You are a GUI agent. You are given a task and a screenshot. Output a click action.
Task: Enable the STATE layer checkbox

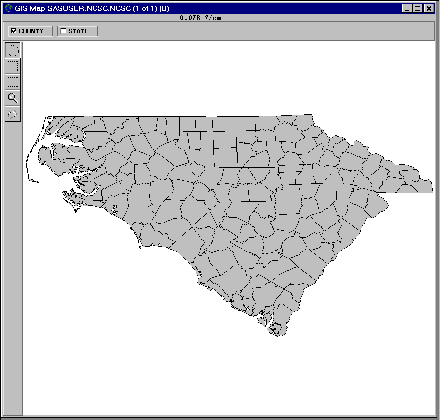tap(63, 31)
